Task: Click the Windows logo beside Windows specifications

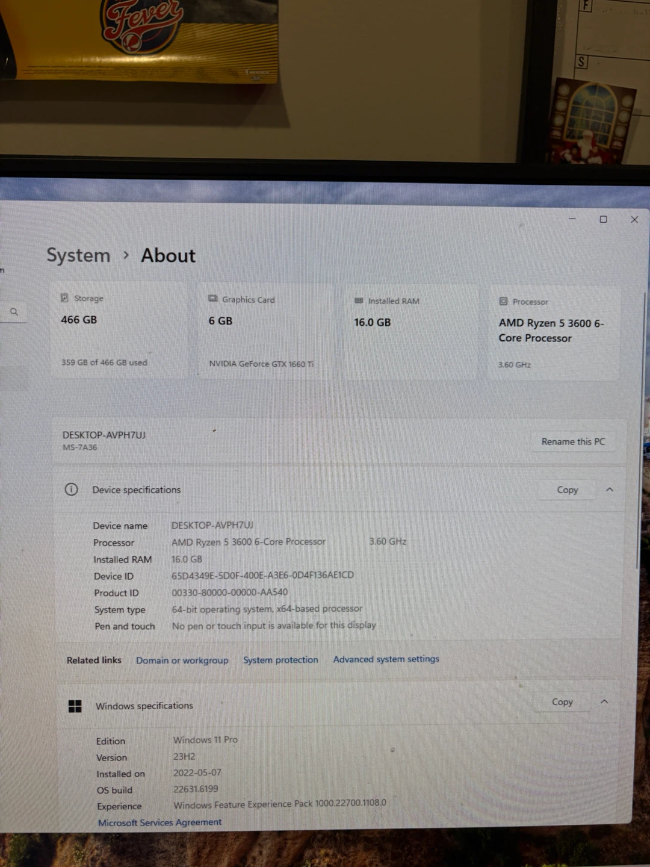Action: [x=75, y=706]
